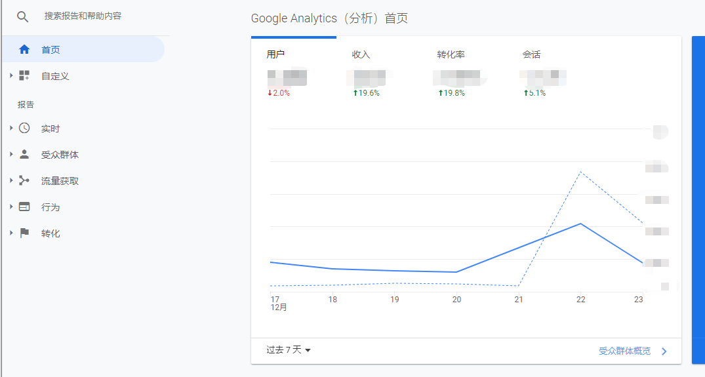Click the 18 date axis label
The height and width of the screenshot is (377, 705).
click(x=332, y=300)
